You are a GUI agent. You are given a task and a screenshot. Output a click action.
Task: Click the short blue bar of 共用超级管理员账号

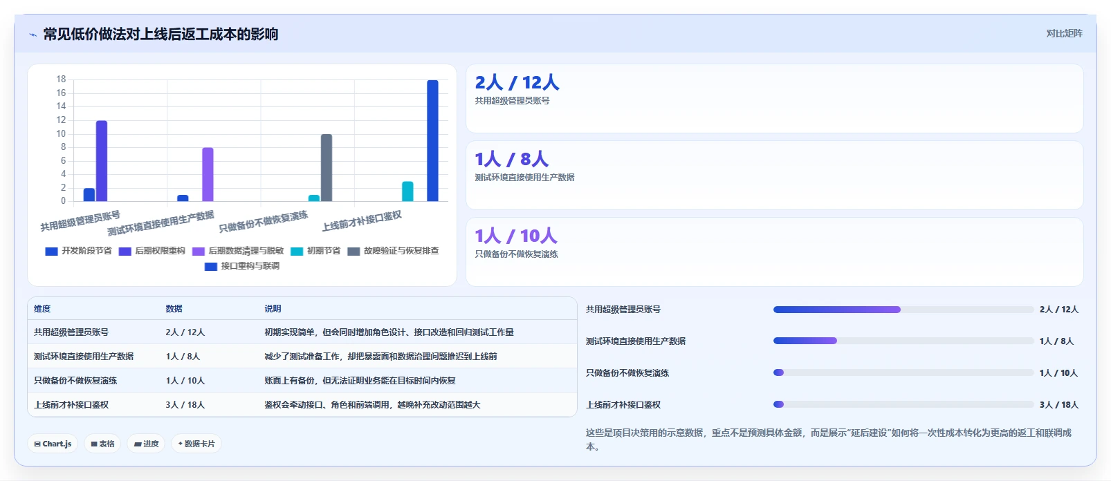tap(89, 195)
